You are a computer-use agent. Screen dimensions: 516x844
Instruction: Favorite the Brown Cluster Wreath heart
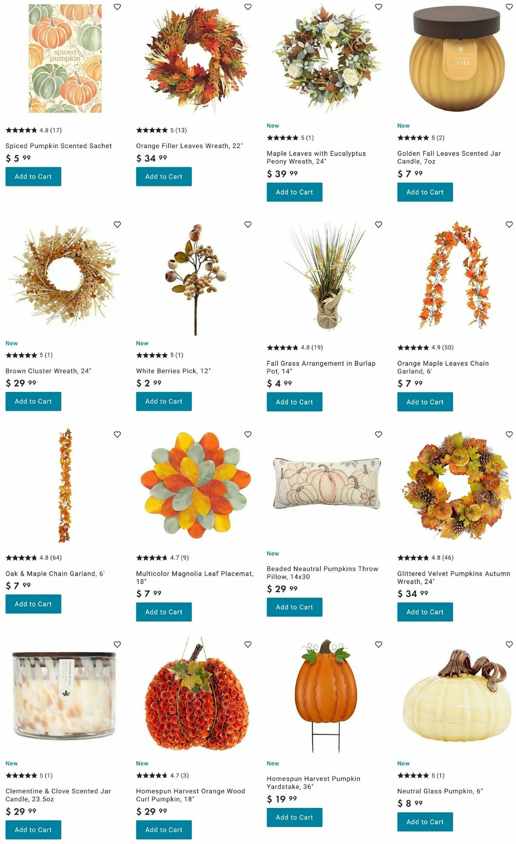[117, 224]
